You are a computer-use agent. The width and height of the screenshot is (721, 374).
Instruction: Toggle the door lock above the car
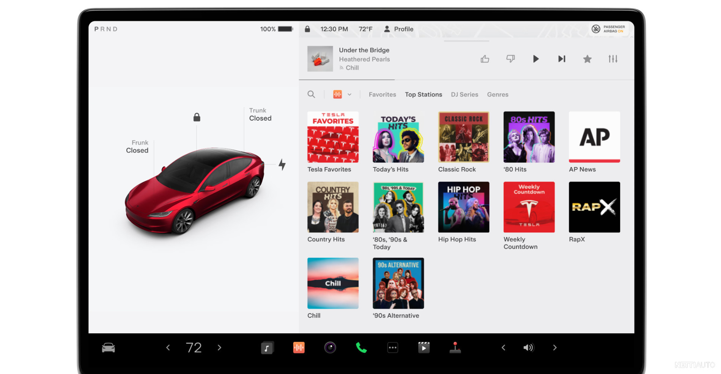(197, 117)
